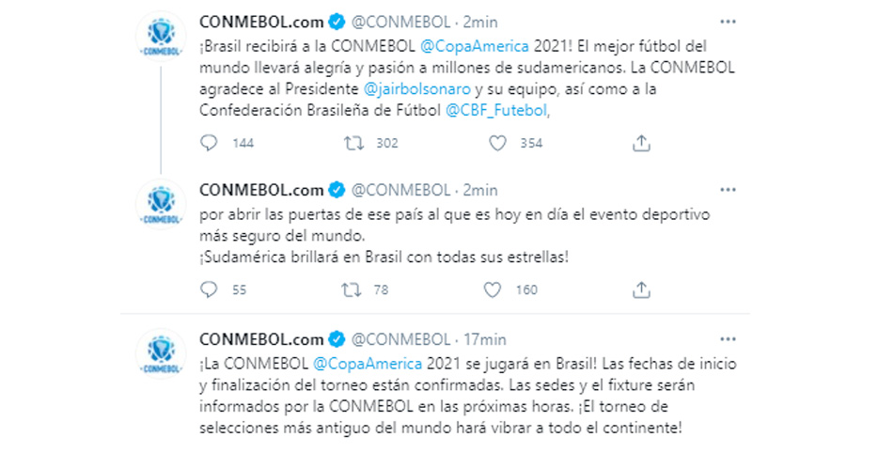Like the second tweet with 160 likes

click(493, 289)
